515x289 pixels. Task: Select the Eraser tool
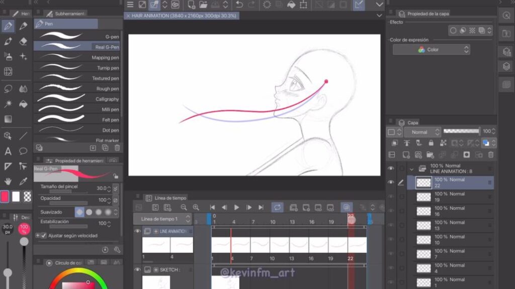click(23, 41)
